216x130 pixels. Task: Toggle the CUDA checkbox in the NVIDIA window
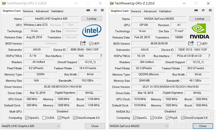point(152,118)
